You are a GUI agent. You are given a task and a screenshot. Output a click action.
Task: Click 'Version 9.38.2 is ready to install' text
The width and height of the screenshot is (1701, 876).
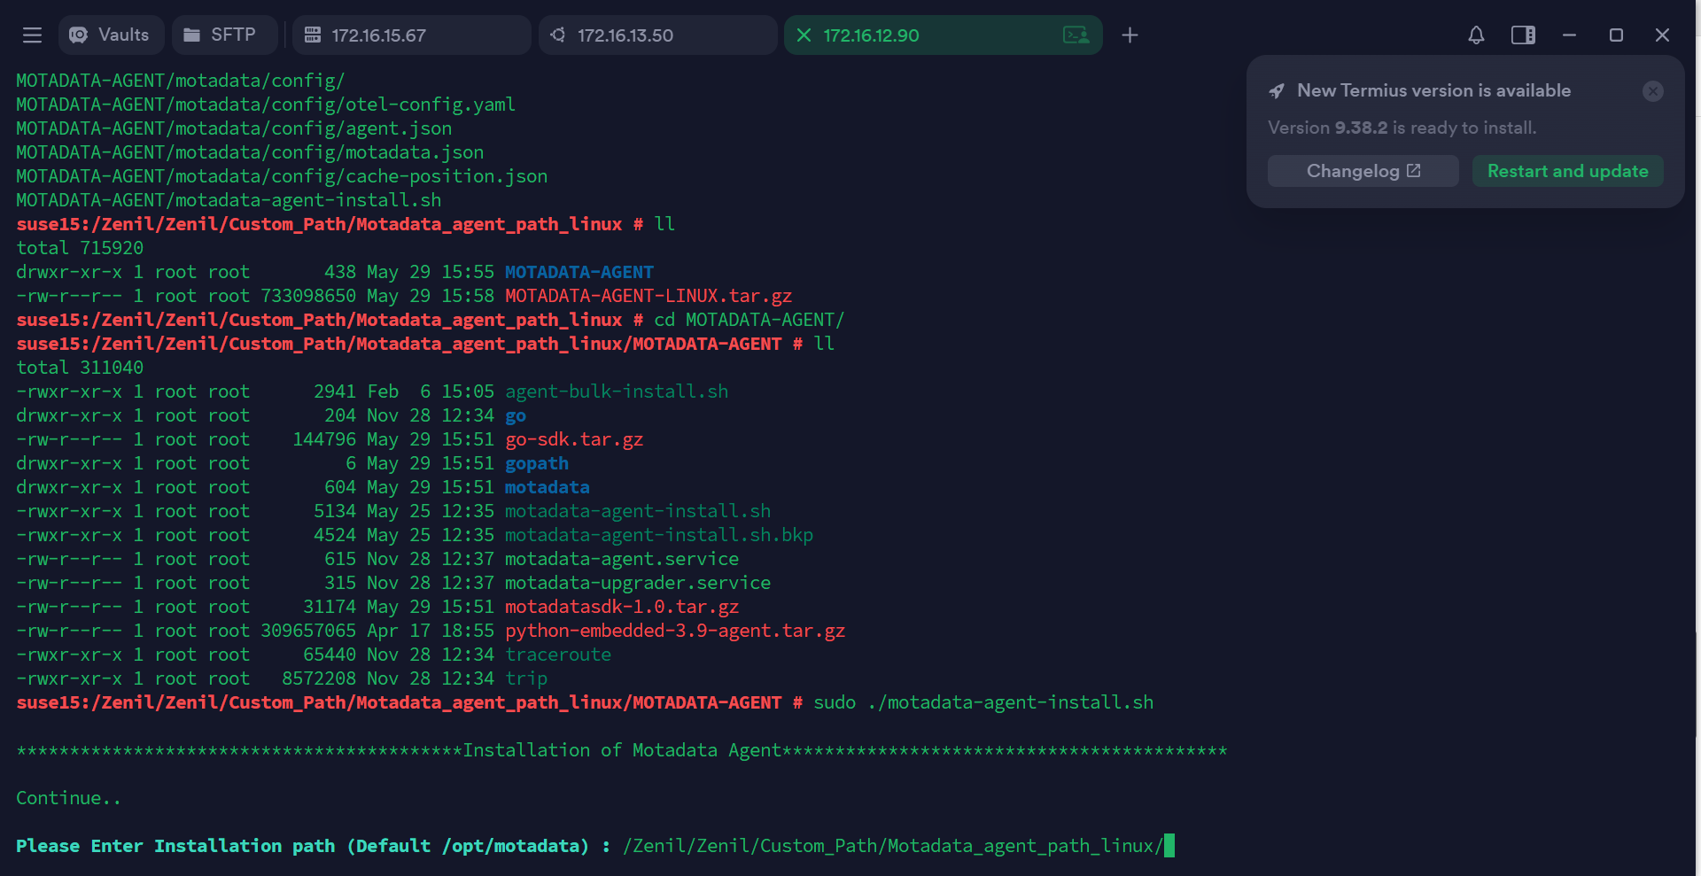1402,128
